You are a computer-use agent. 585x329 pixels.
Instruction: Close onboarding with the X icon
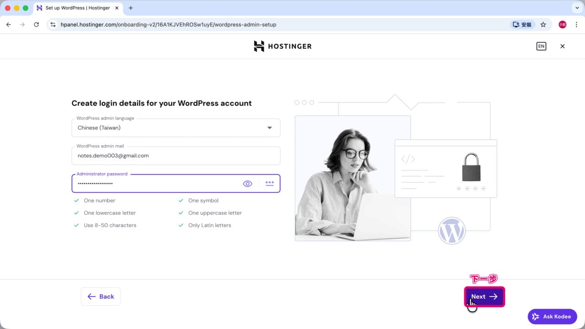click(x=563, y=46)
